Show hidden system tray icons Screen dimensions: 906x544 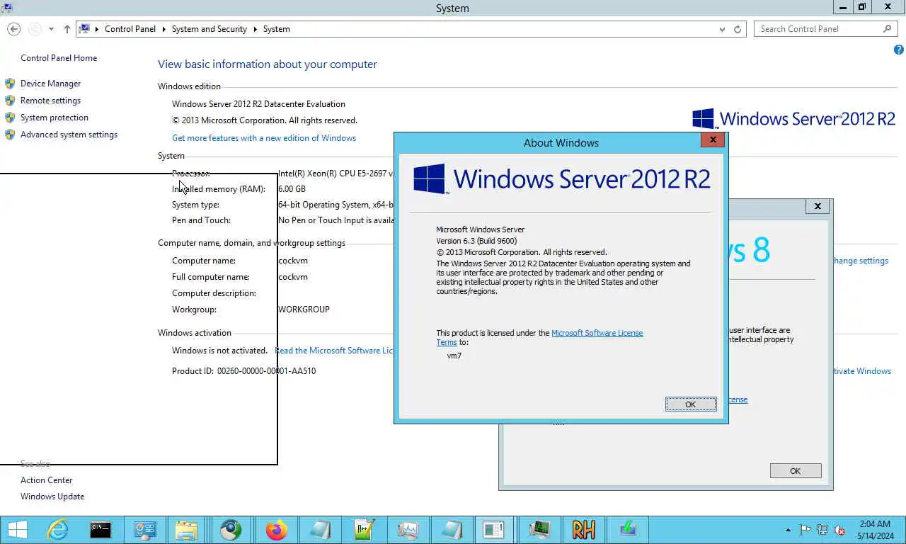pos(789,530)
